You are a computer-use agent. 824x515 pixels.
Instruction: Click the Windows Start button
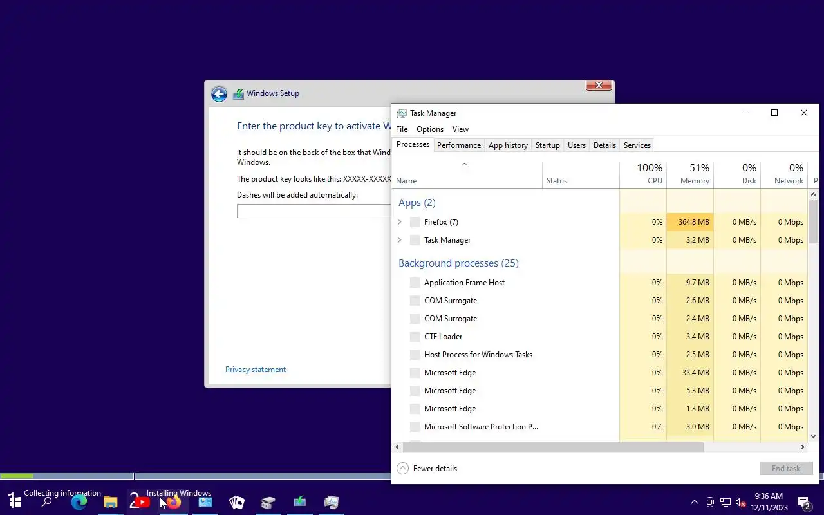(15, 502)
